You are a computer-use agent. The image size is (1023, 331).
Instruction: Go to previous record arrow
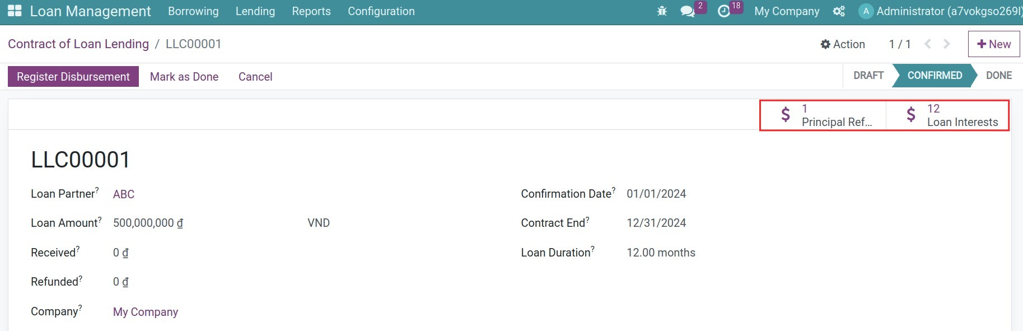[928, 44]
